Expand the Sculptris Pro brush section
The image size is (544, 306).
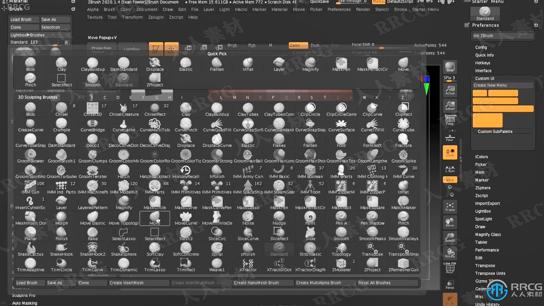point(24,295)
